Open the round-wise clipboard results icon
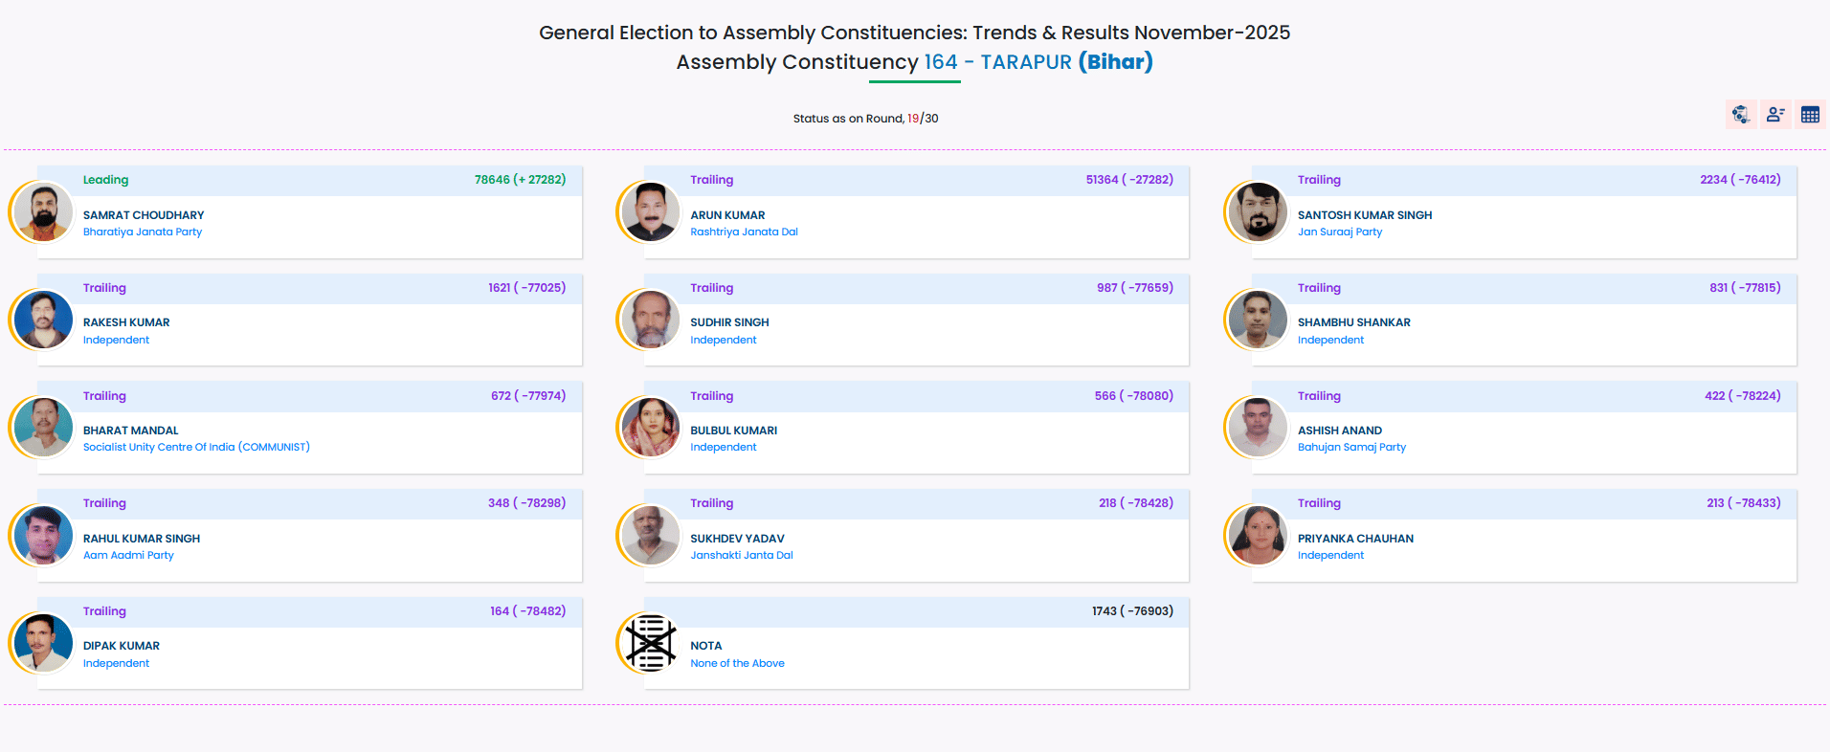This screenshot has height=752, width=1830. (x=1740, y=115)
